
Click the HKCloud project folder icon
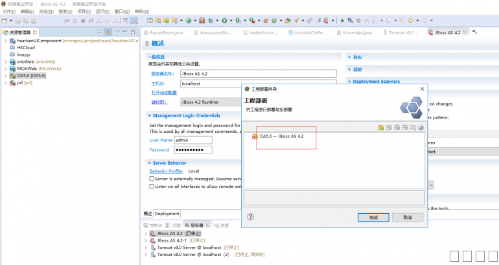pos(12,47)
